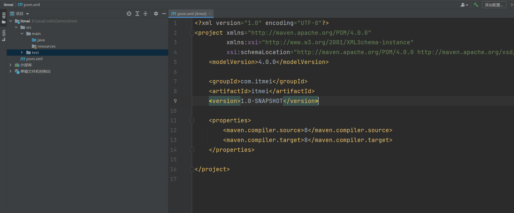
Task: Select the java source folder
Action: pyautogui.click(x=38, y=40)
